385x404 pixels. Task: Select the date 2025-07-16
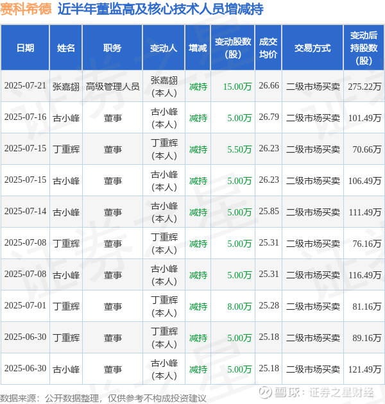pyautogui.click(x=25, y=117)
